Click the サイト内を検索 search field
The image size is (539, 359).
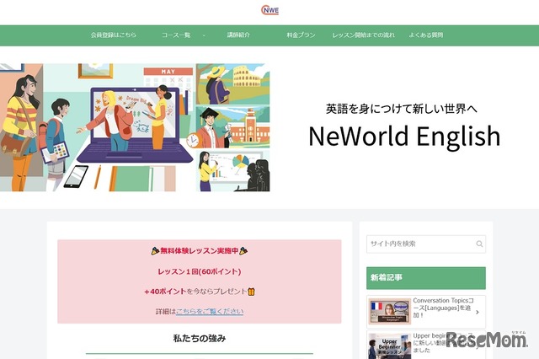pyautogui.click(x=426, y=244)
